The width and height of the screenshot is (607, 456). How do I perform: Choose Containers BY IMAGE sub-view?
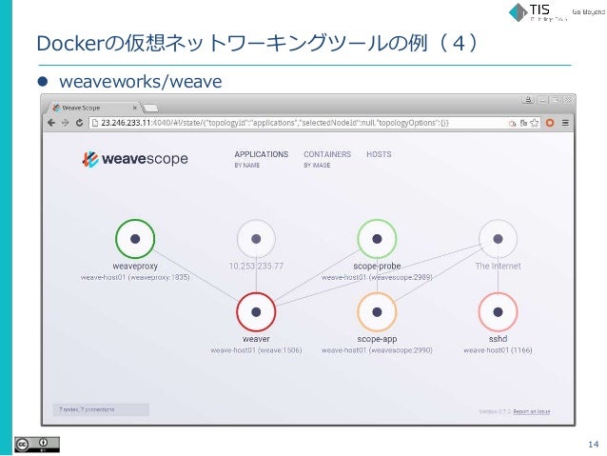pyautogui.click(x=317, y=166)
